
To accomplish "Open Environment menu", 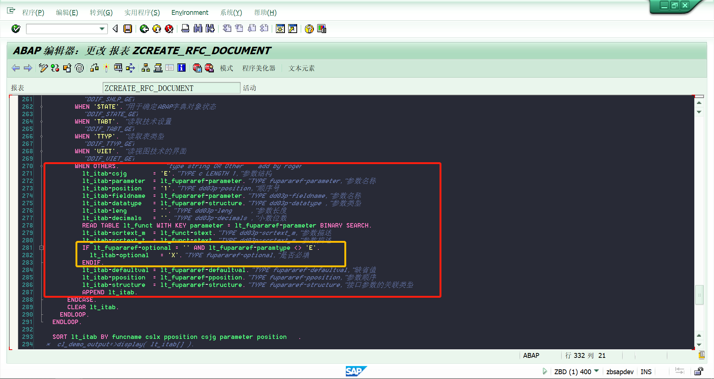I will [x=190, y=13].
